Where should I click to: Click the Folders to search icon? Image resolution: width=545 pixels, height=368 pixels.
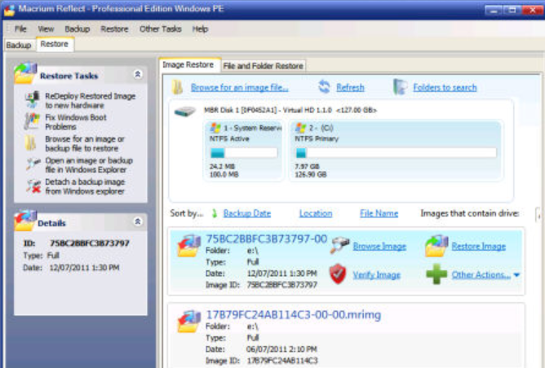point(400,87)
